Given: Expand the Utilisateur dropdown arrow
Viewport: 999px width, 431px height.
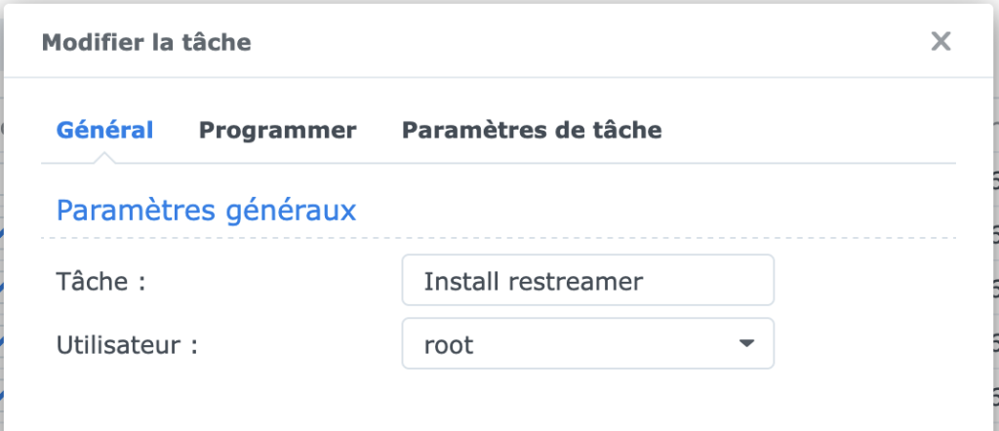Looking at the screenshot, I should [746, 343].
